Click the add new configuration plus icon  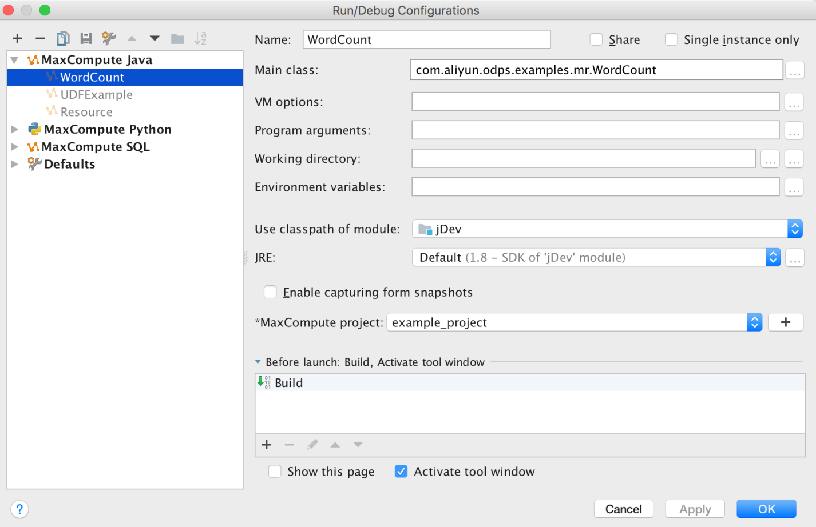18,38
